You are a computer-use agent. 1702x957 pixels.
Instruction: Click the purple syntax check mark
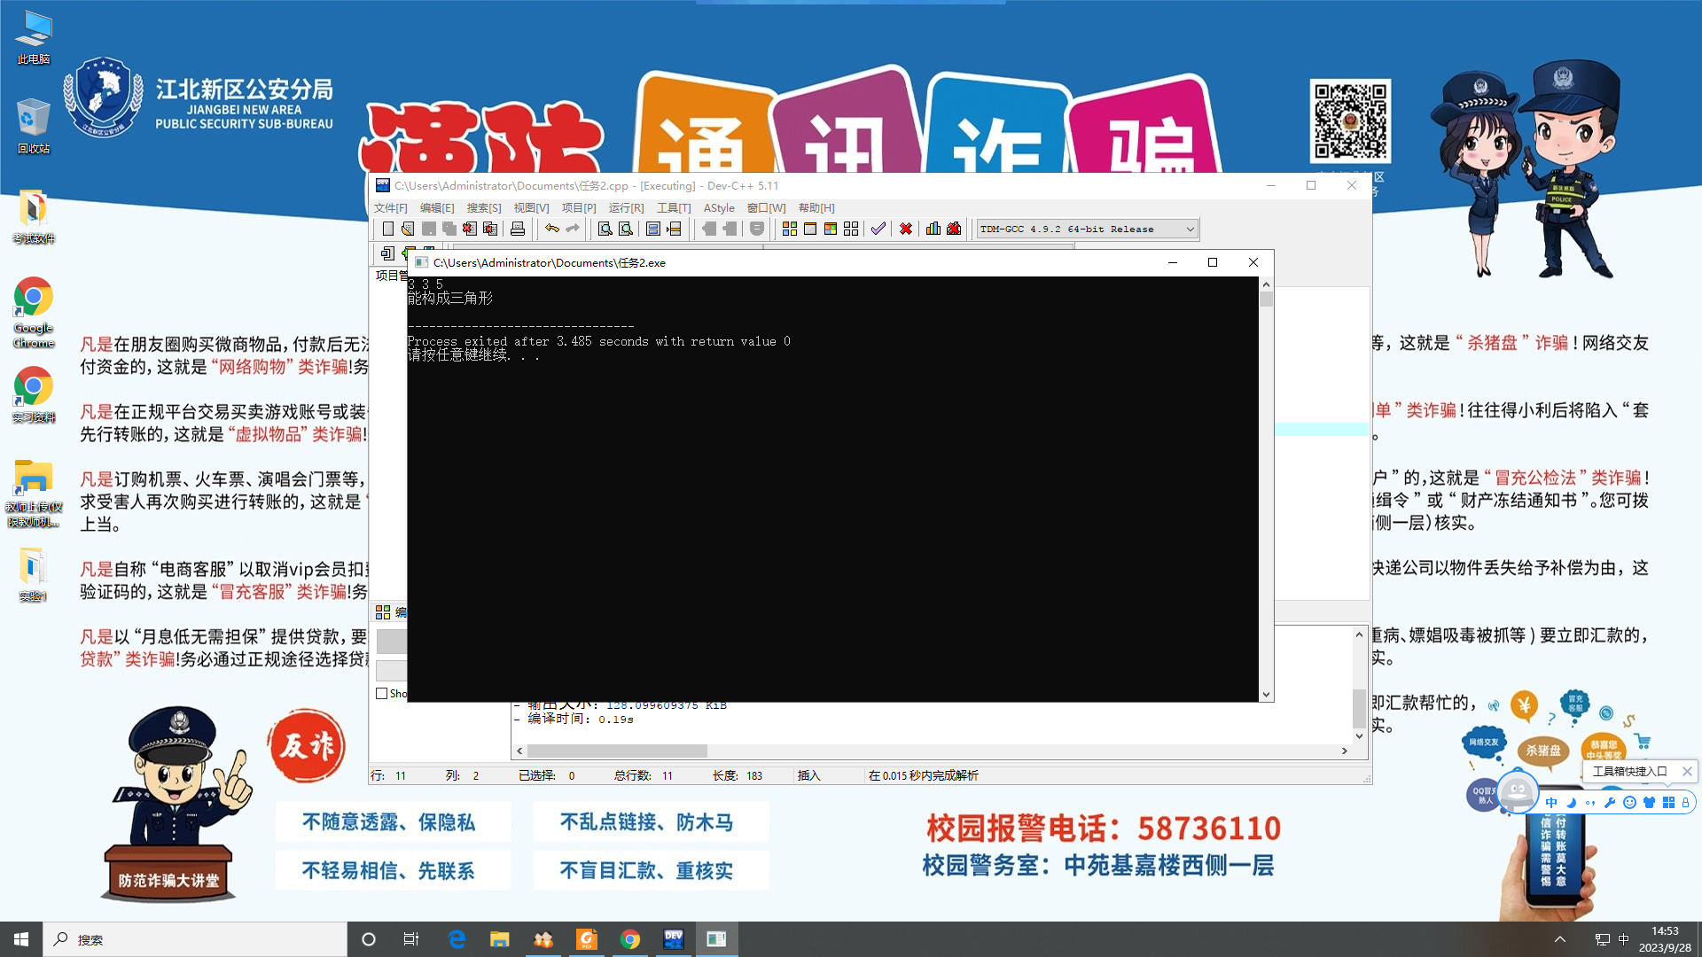(x=878, y=229)
